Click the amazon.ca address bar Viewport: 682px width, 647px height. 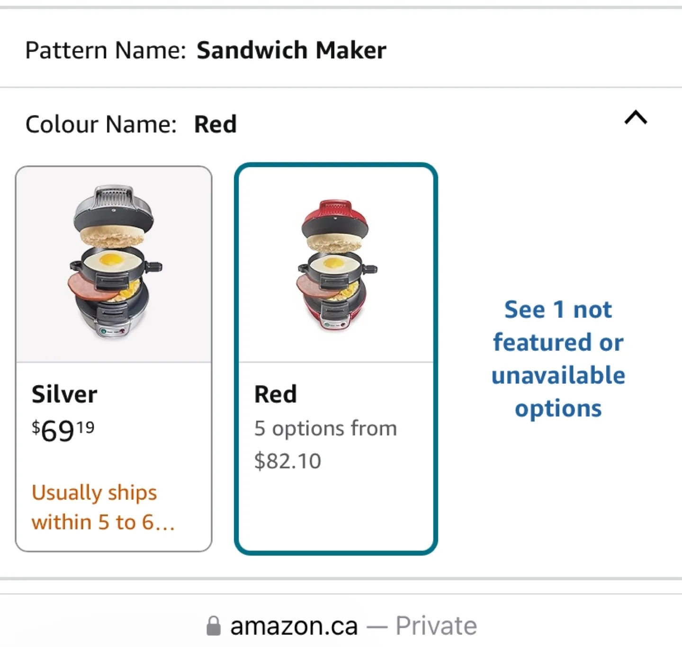tap(294, 624)
